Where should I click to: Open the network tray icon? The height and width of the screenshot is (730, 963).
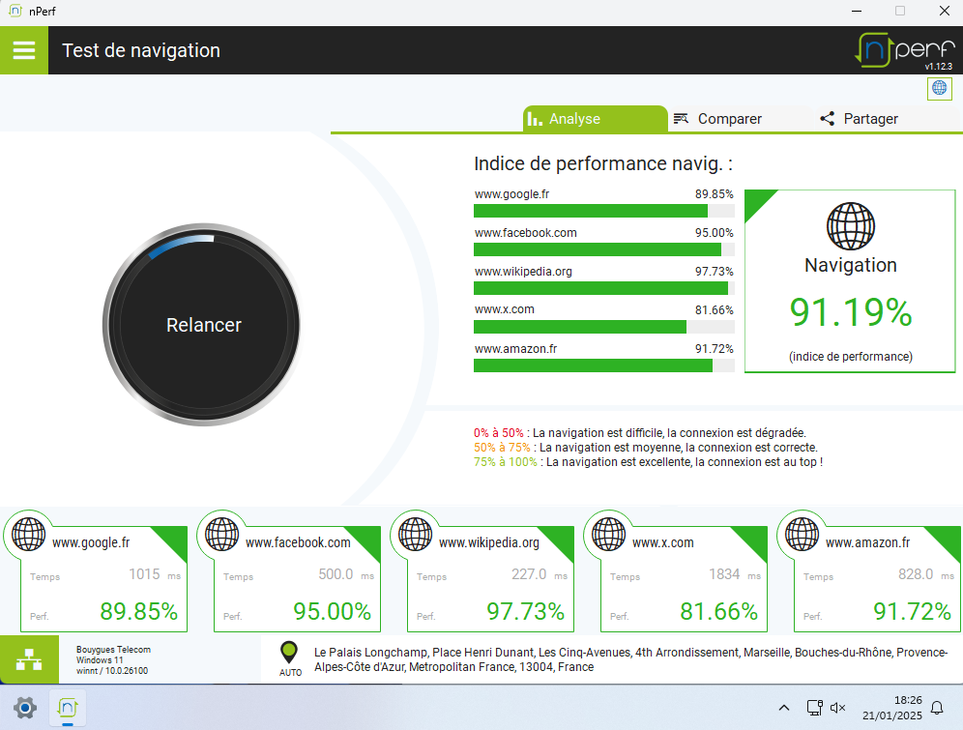point(814,708)
